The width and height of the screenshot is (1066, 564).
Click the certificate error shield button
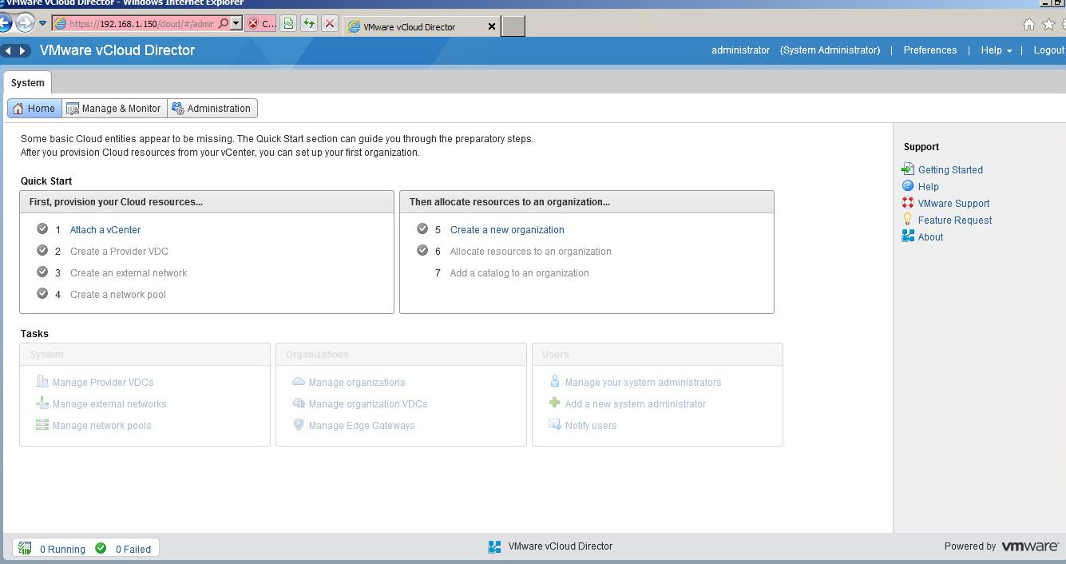pyautogui.click(x=261, y=23)
